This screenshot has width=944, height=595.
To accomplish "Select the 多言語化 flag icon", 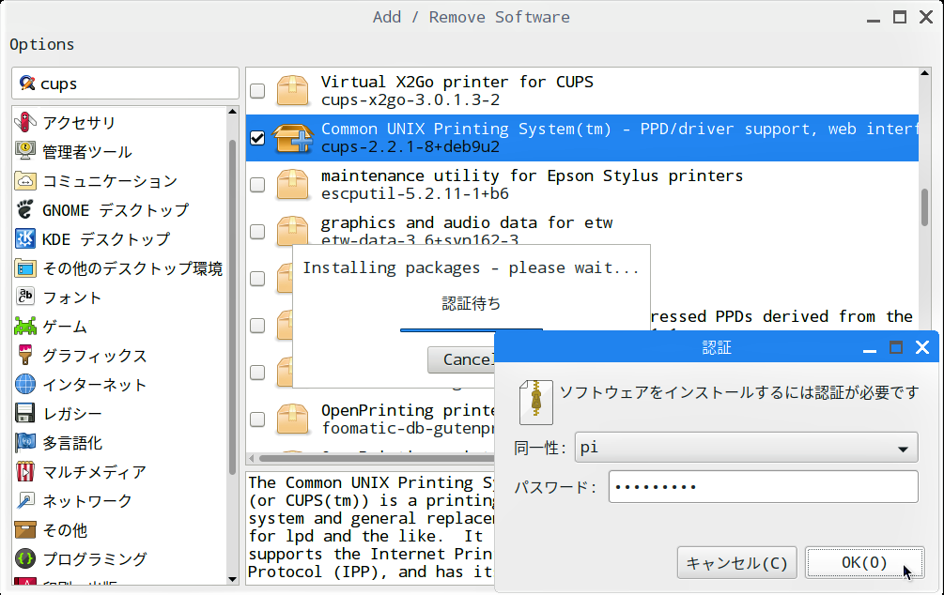I will coord(25,442).
